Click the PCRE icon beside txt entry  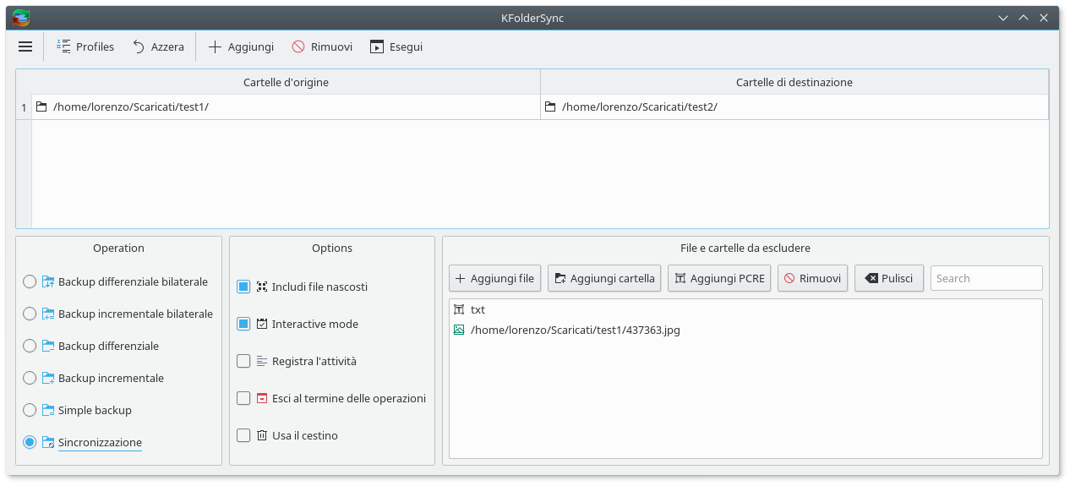pos(459,310)
